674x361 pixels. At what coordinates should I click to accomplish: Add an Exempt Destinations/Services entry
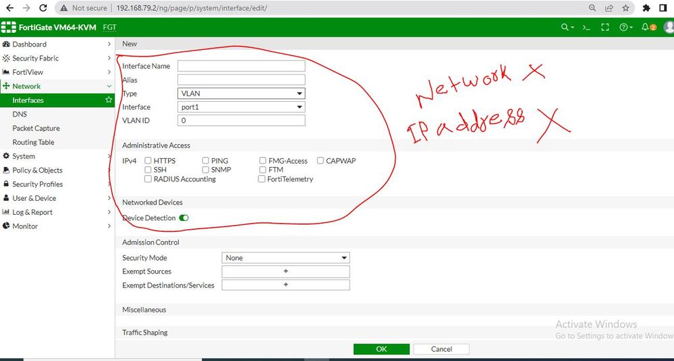286,285
